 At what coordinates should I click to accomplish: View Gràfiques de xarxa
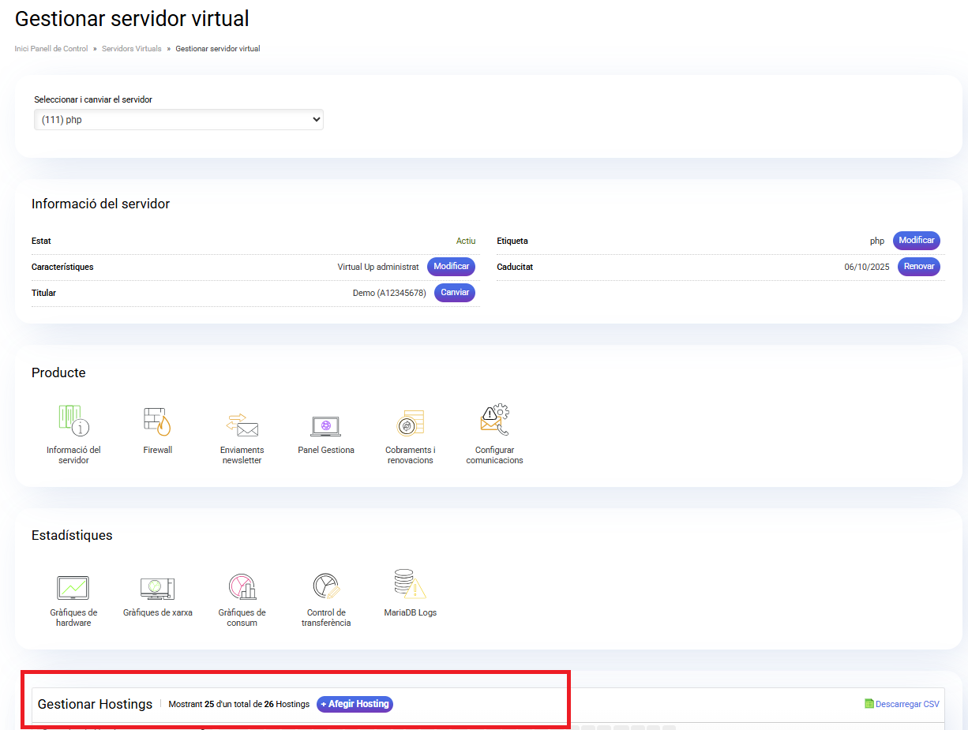[157, 587]
